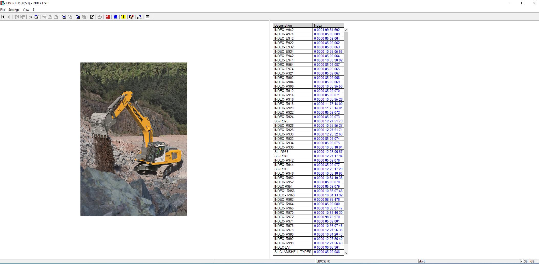Select the INDEX- R998 row

tap(308, 243)
